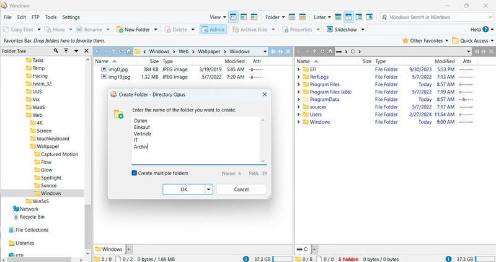Open the New Folder dropdown arrow

click(156, 29)
